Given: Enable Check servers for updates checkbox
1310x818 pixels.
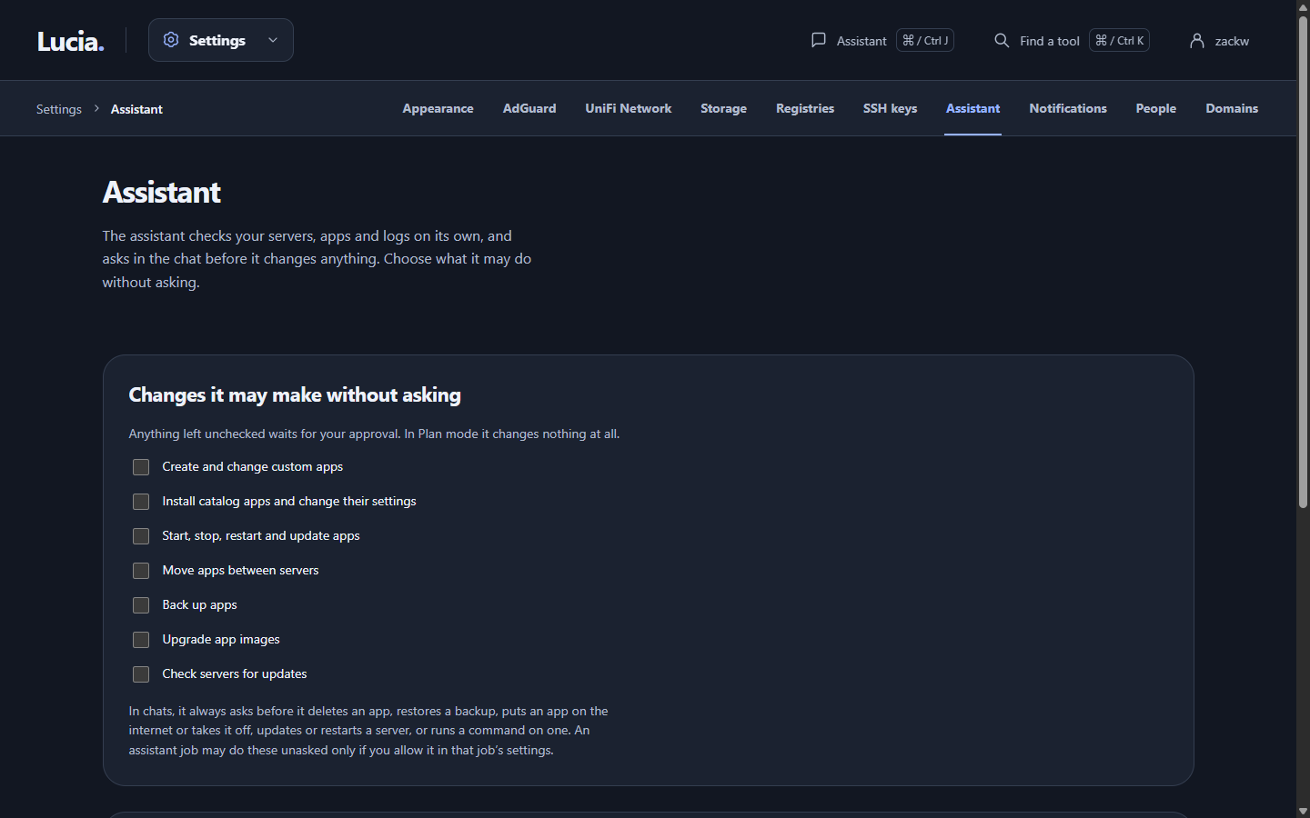Looking at the screenshot, I should (x=141, y=674).
